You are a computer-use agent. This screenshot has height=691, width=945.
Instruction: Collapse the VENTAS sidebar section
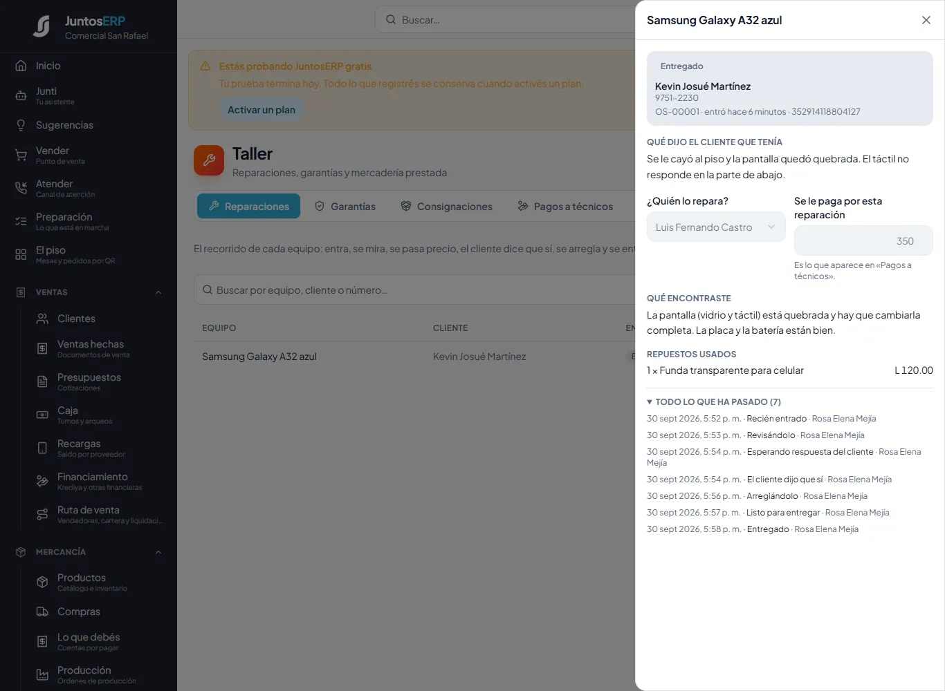(x=158, y=292)
